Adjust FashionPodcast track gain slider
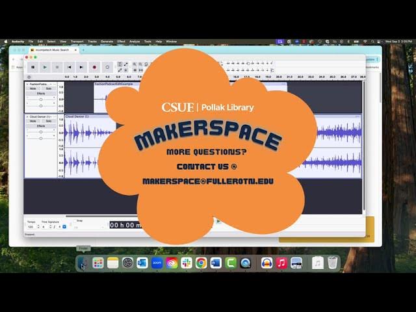Screen dimensions: 416x312 click(41, 99)
